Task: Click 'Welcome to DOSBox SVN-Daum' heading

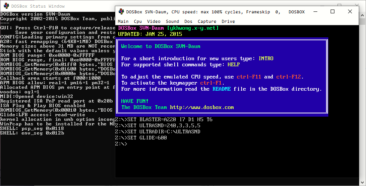Action: (161, 46)
